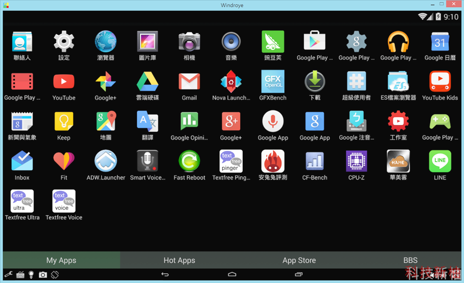464x283 pixels.
Task: Open the 地圖 Google Maps app
Action: point(106,121)
